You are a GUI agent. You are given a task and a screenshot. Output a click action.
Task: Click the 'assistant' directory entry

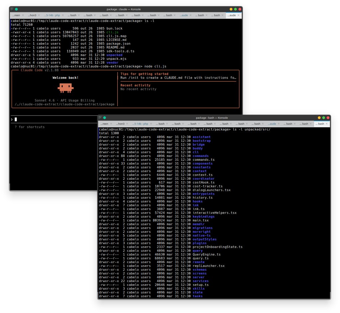click(x=202, y=137)
